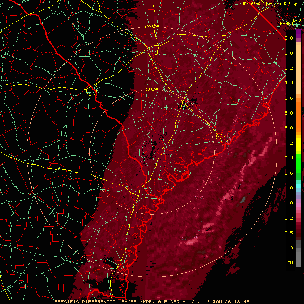Image resolution: width=304 pixels, height=304 pixels.
Task: Click the "8.2" value on the color scale
Action: click(x=289, y=68)
